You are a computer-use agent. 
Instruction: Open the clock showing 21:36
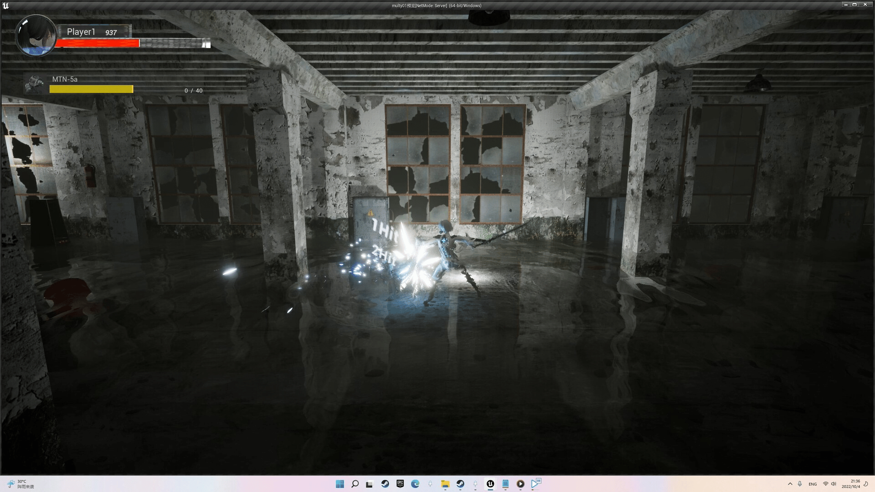pyautogui.click(x=850, y=484)
